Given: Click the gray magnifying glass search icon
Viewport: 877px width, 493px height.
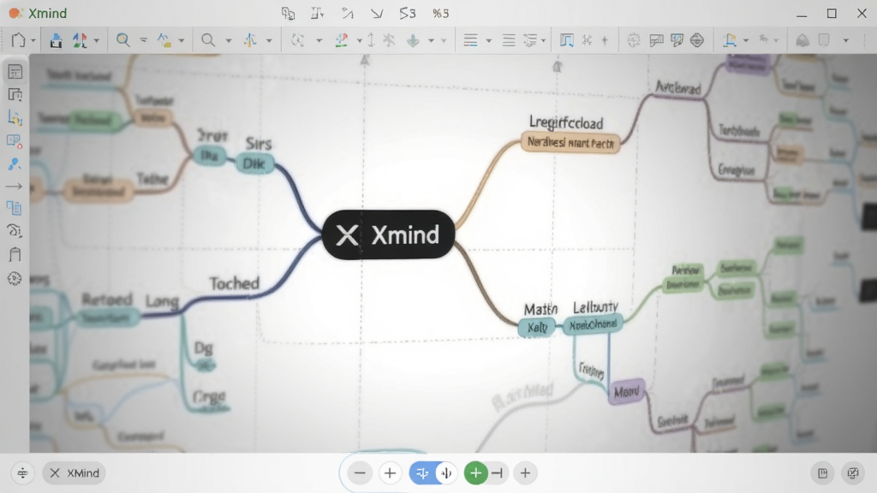Looking at the screenshot, I should click(208, 40).
